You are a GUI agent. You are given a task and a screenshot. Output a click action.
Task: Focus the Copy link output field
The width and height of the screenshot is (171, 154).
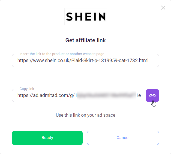pos(79,95)
